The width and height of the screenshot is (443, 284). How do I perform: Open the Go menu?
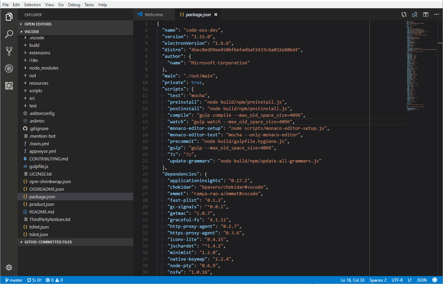point(61,5)
